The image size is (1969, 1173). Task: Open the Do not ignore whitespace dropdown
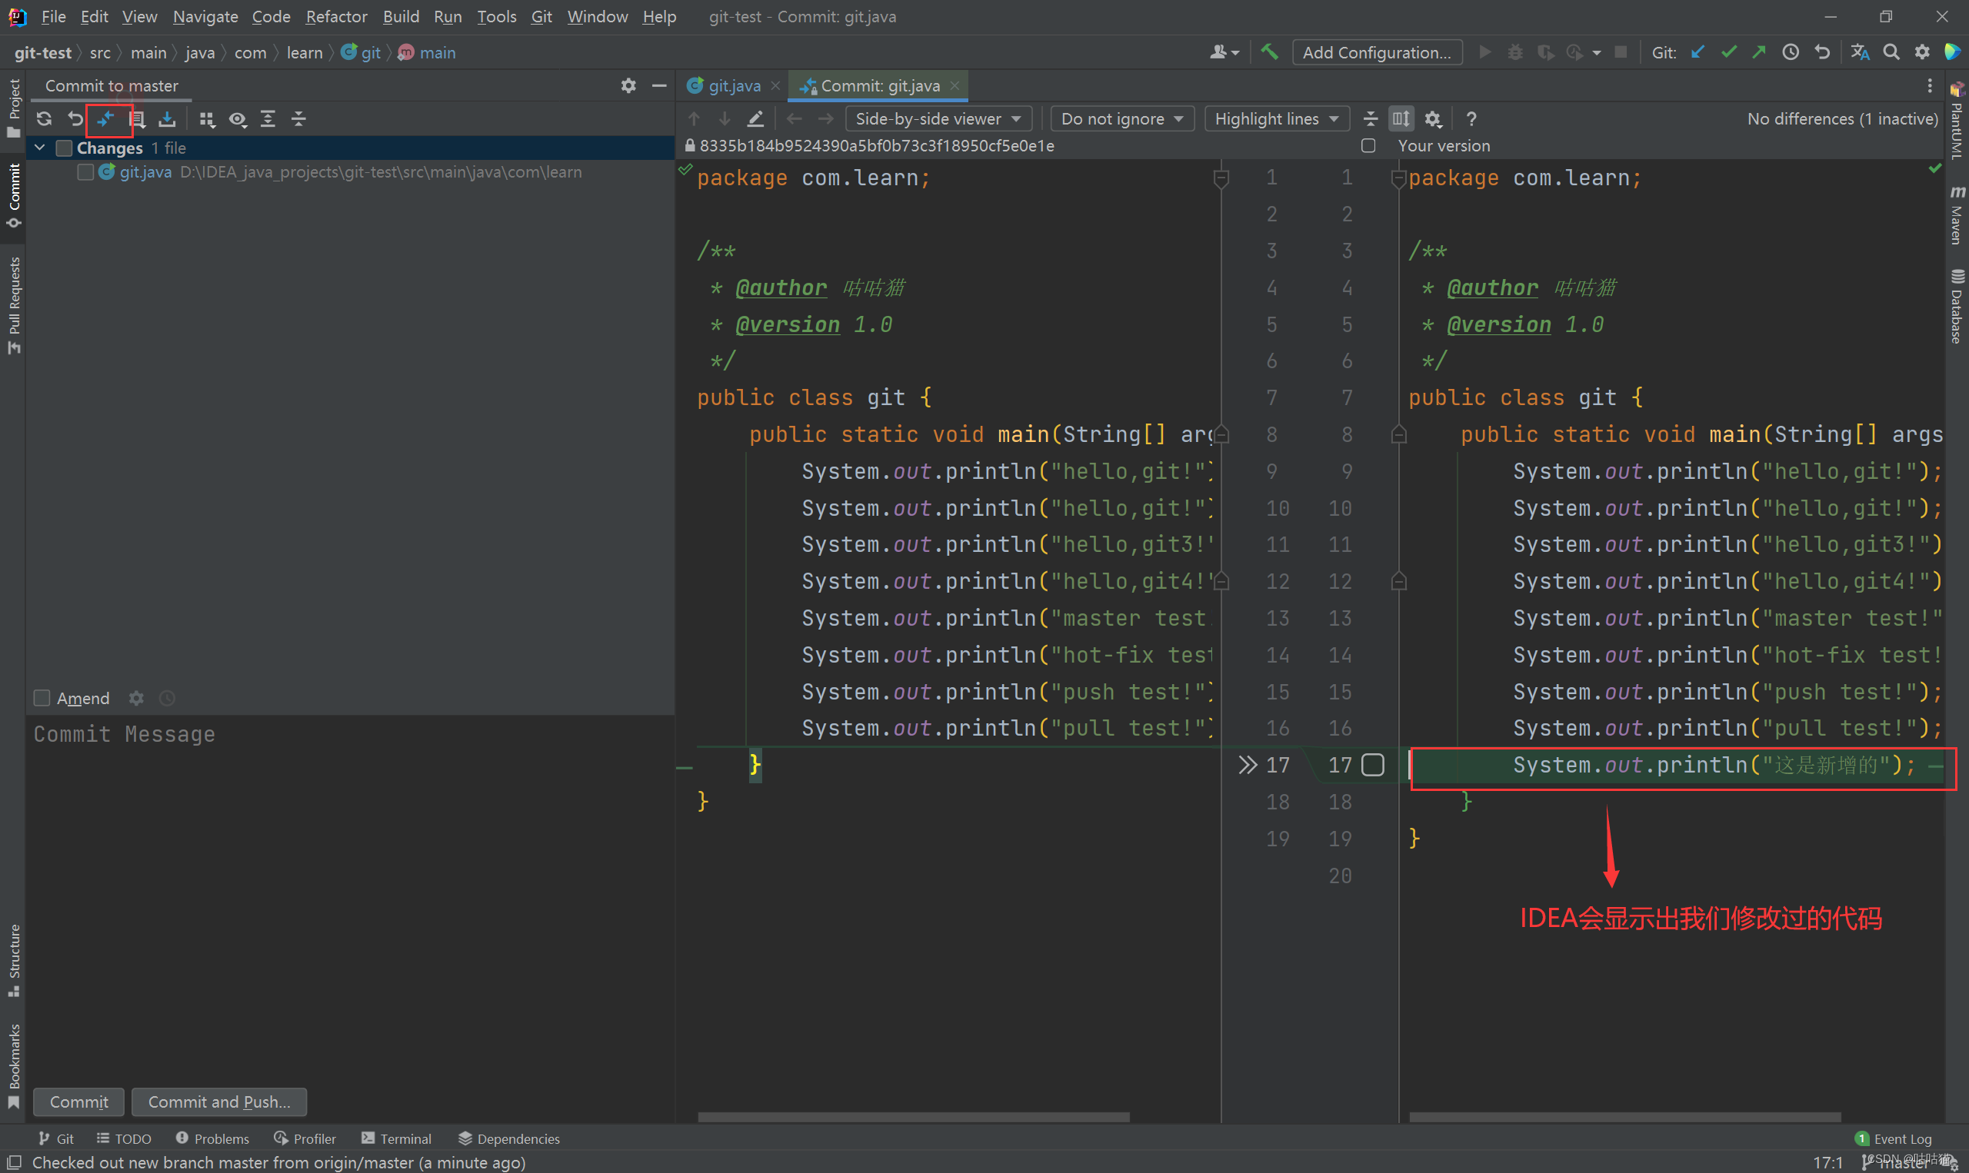1121,118
